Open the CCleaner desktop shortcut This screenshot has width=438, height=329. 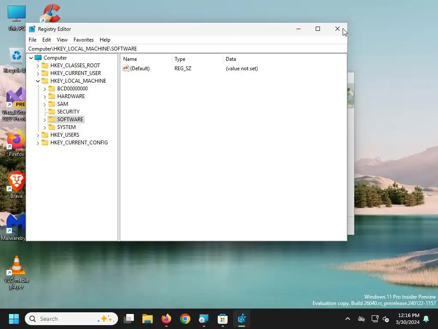tap(51, 13)
